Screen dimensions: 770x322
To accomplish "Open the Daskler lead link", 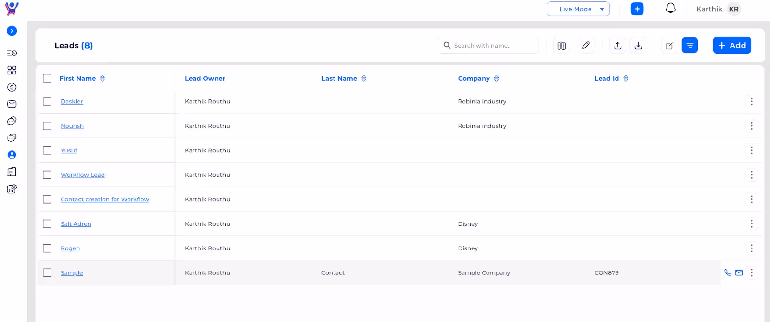I will 72,101.
